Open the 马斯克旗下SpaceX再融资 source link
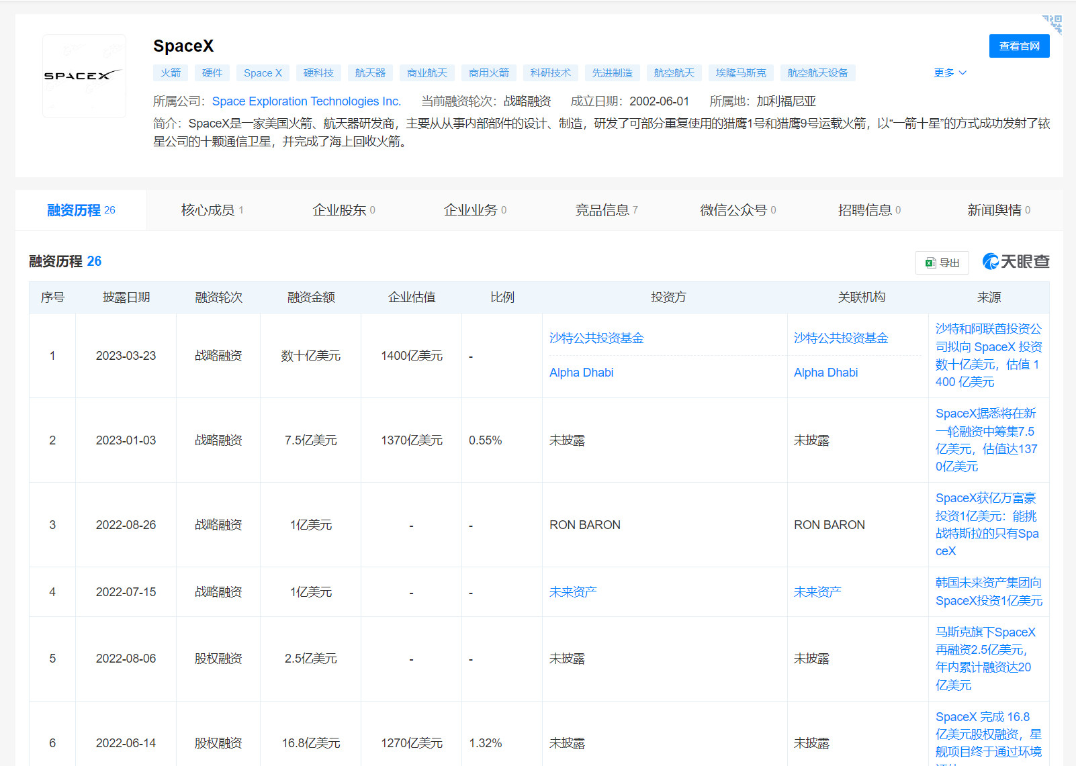Image resolution: width=1076 pixels, height=766 pixels. 985,659
